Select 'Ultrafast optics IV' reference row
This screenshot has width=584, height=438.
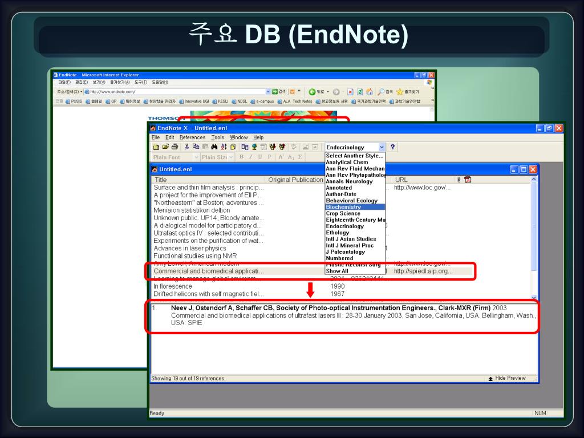tap(209, 233)
